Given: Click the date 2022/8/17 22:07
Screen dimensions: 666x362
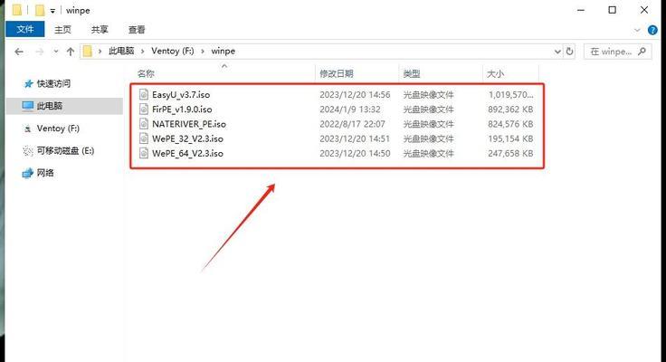Looking at the screenshot, I should [x=352, y=124].
